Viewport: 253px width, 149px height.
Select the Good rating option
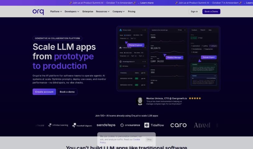pyautogui.click(x=194, y=38)
